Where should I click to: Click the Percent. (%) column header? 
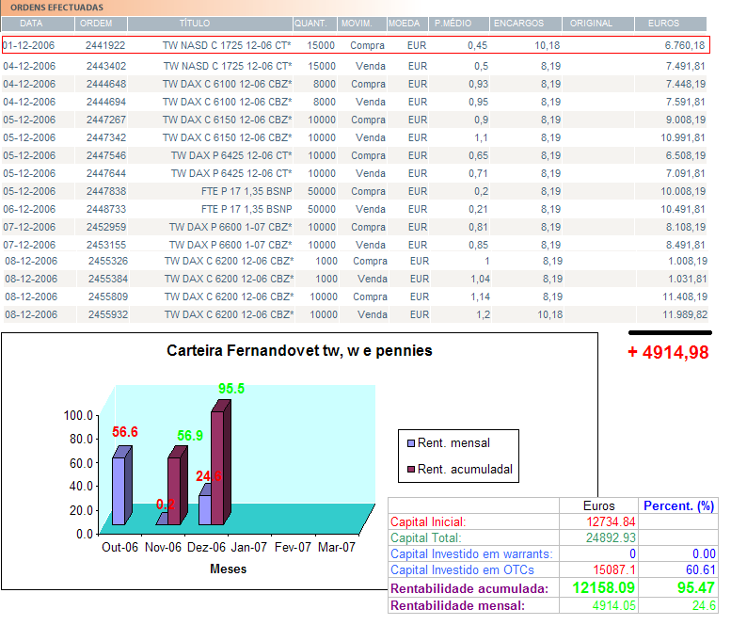click(679, 505)
